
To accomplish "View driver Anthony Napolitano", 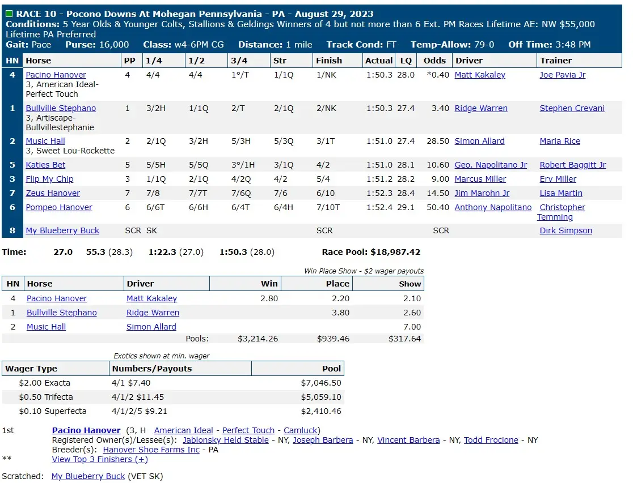I will [x=493, y=207].
